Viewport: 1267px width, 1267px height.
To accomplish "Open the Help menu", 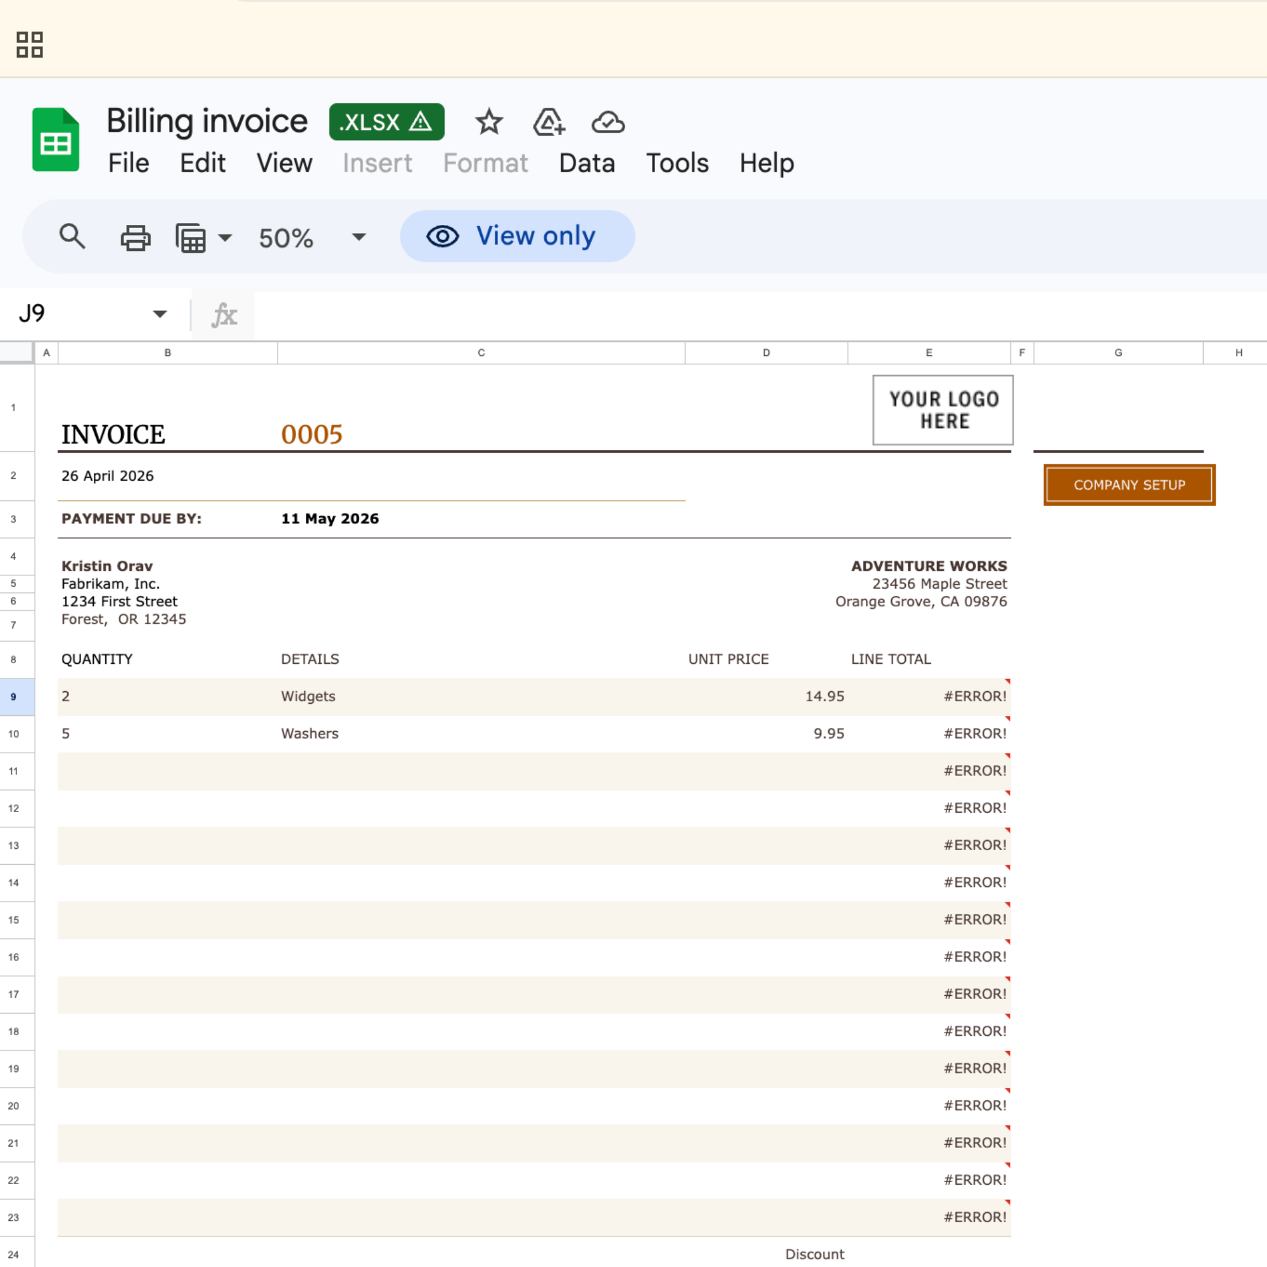I will click(767, 163).
